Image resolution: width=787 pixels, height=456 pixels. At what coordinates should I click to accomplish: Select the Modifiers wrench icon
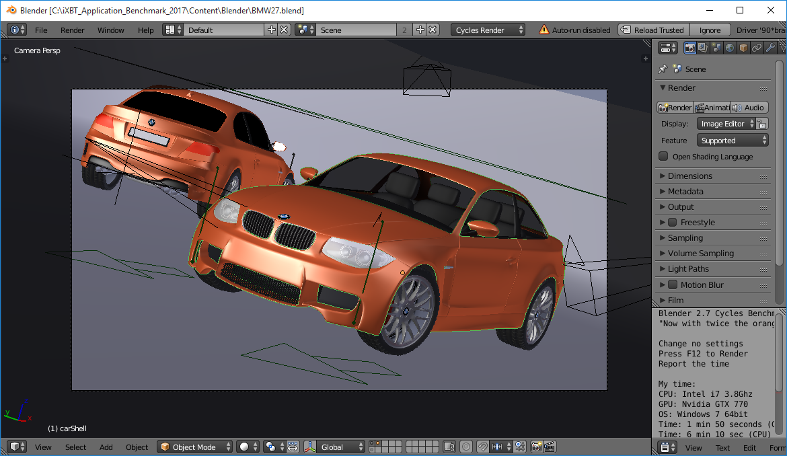(770, 48)
